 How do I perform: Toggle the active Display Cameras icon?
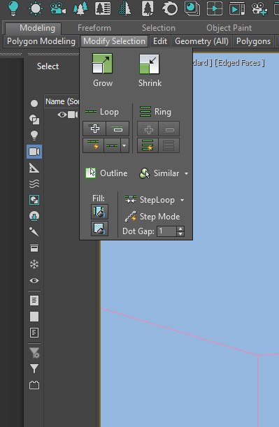click(34, 152)
